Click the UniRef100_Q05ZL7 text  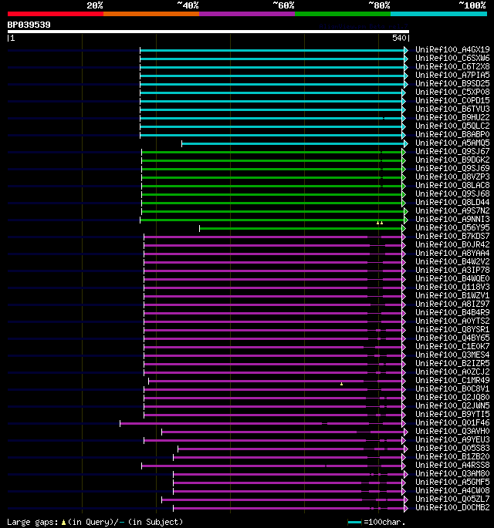coord(452,499)
